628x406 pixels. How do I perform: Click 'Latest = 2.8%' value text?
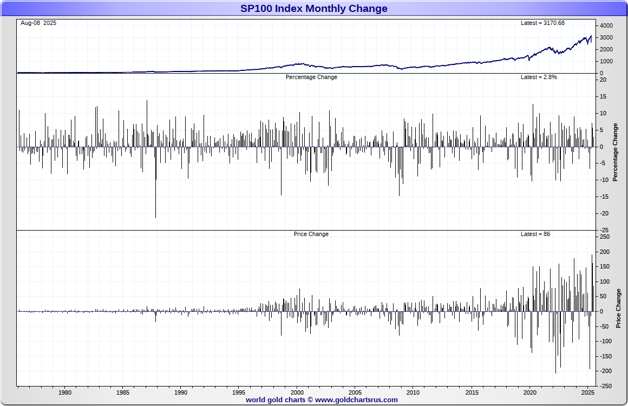coord(539,77)
